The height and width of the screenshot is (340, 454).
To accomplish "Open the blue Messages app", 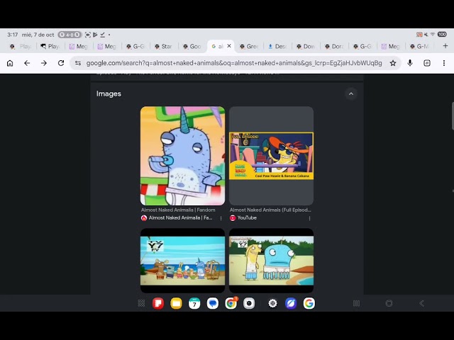I will (x=213, y=303).
